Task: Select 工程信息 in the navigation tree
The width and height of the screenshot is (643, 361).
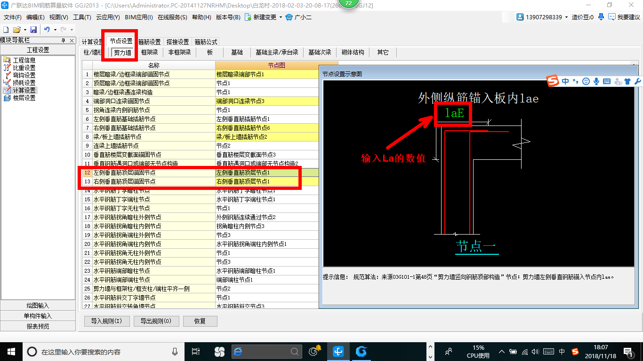Action: point(24,60)
